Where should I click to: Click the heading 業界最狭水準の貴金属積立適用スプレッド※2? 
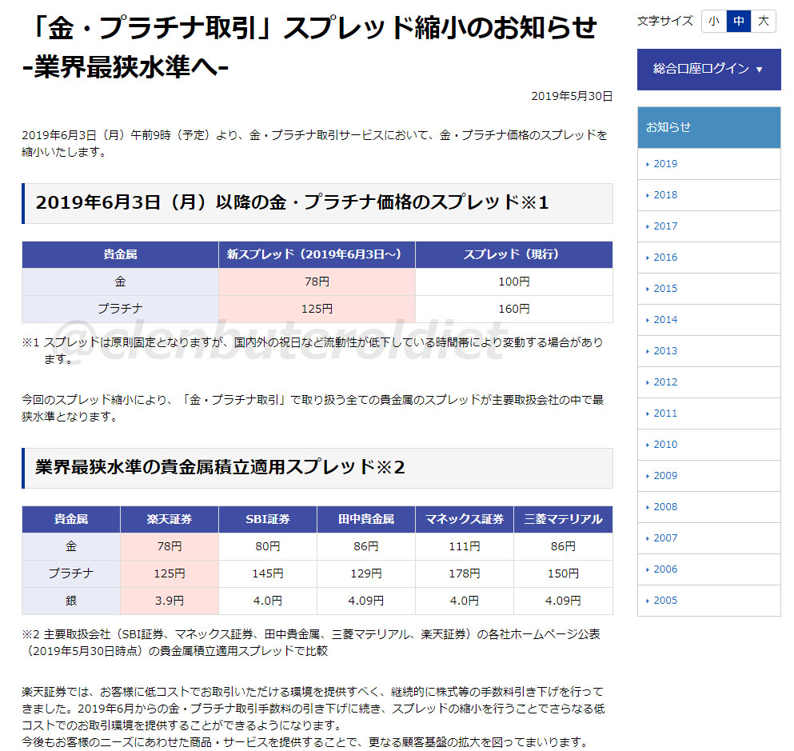(220, 467)
